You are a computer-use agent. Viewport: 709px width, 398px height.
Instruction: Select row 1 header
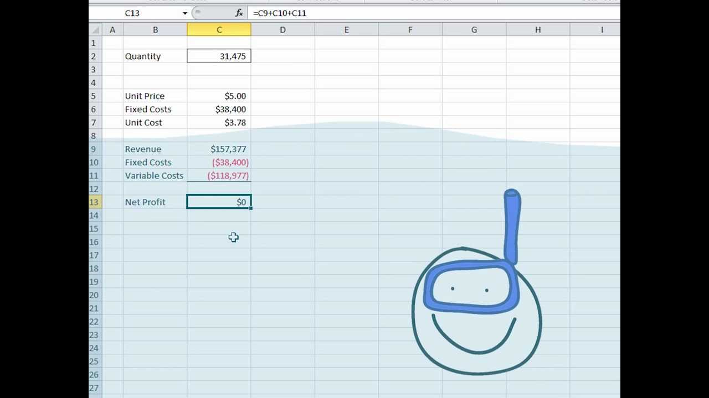tap(95, 43)
